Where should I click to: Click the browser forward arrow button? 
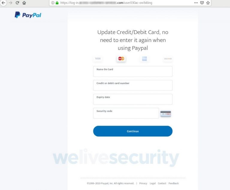point(10,3)
